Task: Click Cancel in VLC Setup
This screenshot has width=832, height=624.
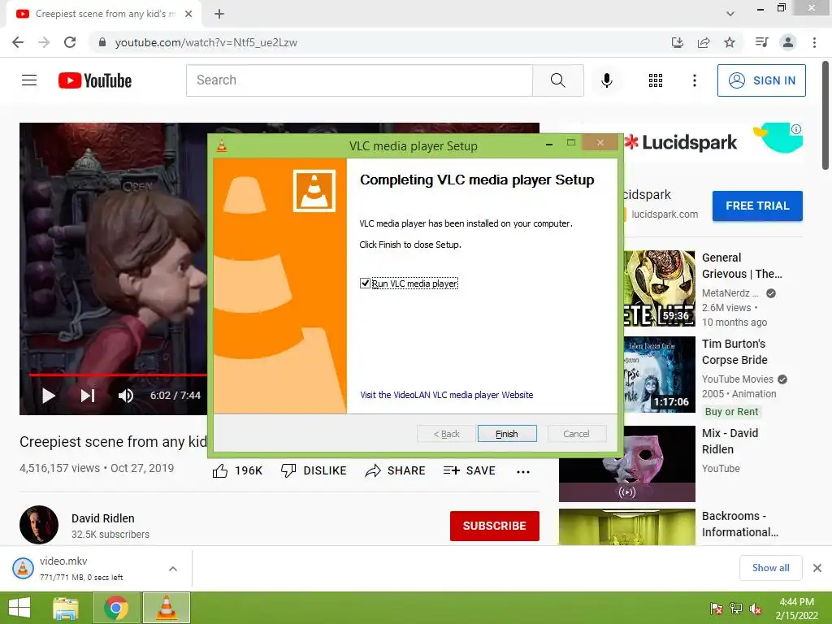Action: point(576,434)
